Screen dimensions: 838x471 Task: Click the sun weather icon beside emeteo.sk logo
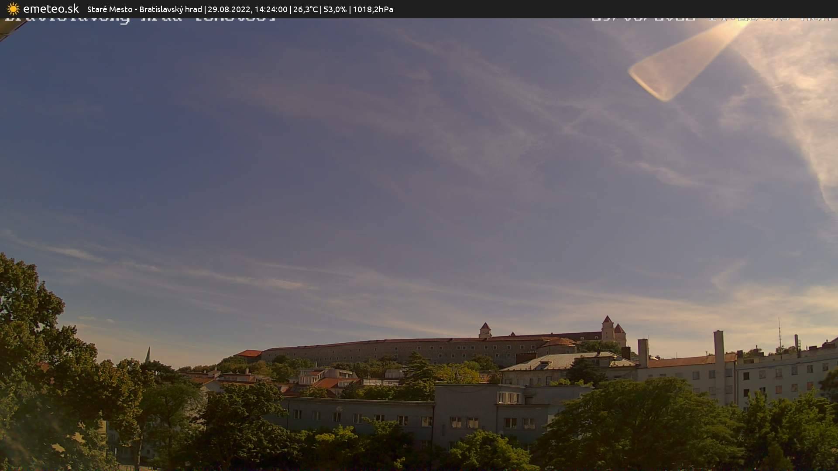click(x=13, y=9)
